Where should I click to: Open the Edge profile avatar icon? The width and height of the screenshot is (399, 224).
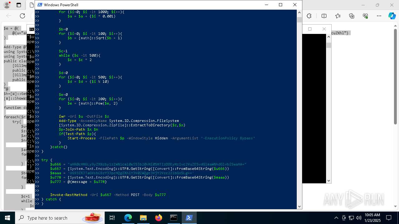pyautogui.click(x=7, y=5)
